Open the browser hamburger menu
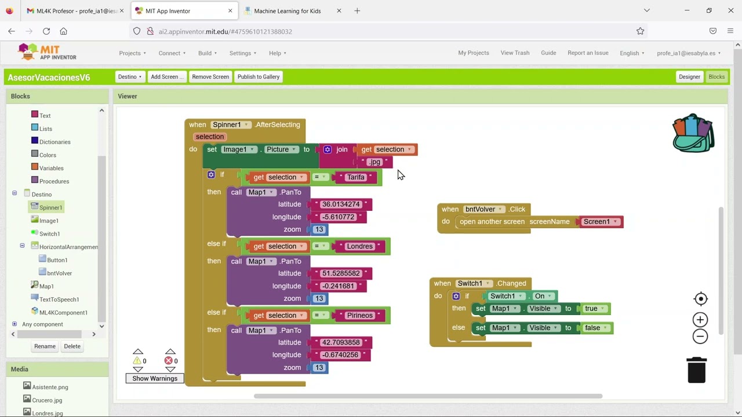 click(x=730, y=31)
